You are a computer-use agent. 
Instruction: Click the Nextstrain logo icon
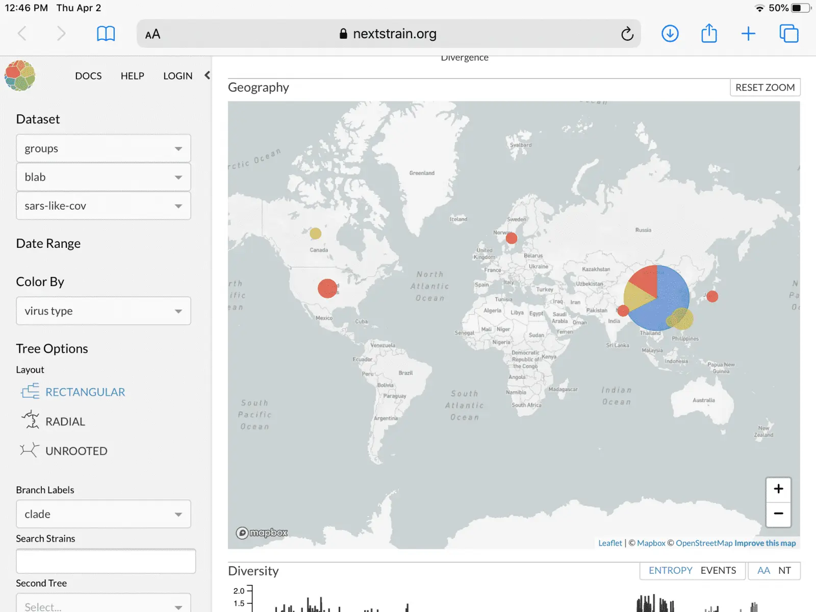click(x=20, y=75)
